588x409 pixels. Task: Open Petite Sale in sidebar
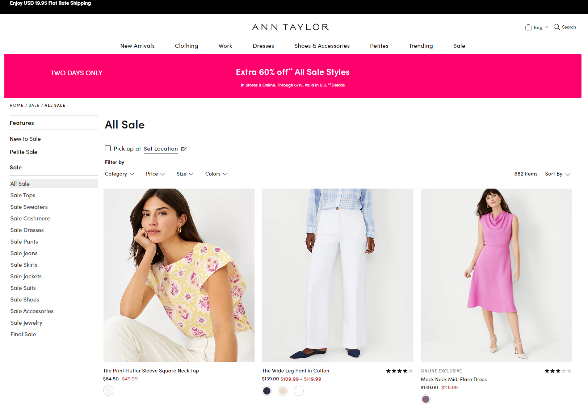click(x=24, y=152)
